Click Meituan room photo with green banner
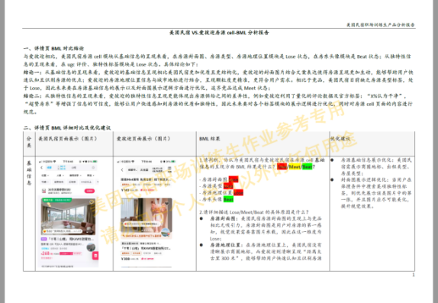The image size is (438, 303). click(x=68, y=216)
